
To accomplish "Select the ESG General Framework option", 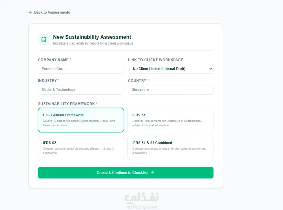I will [81, 120].
